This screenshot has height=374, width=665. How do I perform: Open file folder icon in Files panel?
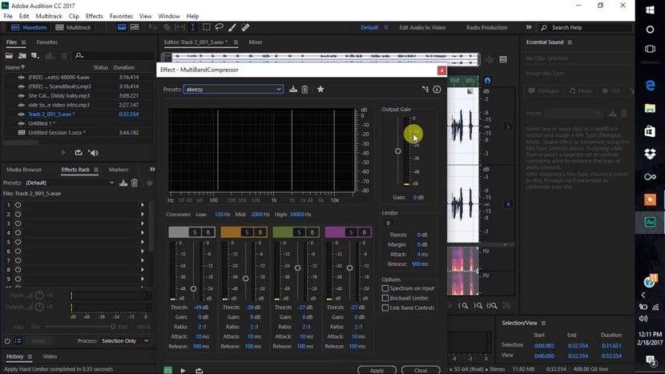click(x=9, y=55)
